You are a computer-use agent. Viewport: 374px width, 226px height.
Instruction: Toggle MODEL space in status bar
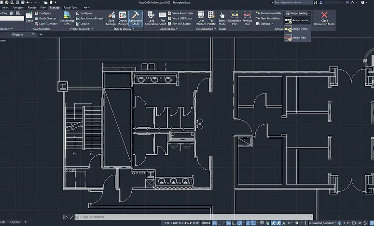tap(206, 223)
